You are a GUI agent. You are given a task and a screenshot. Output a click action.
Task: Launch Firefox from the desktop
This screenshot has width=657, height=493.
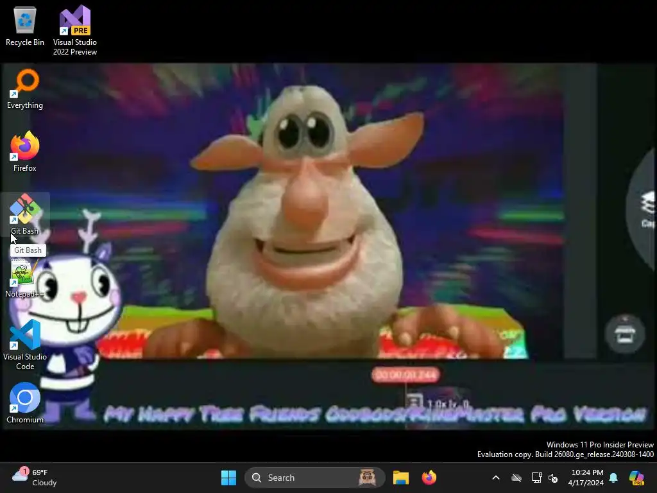coord(25,151)
